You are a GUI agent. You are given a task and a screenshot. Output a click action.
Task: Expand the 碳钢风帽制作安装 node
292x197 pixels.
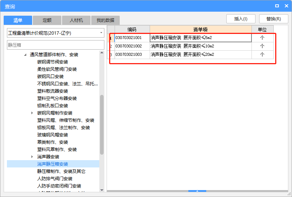(32, 113)
